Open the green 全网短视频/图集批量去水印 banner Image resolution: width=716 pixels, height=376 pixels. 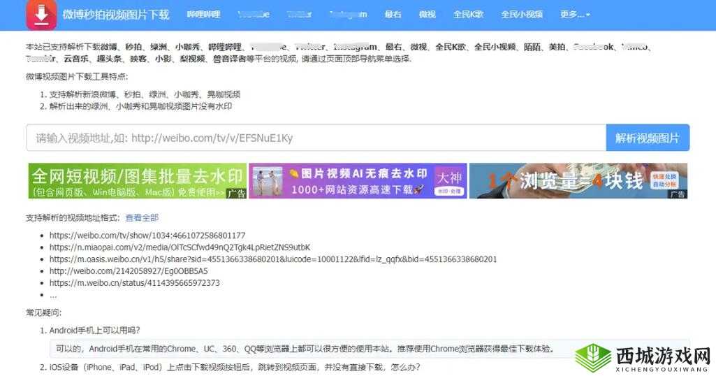click(x=138, y=181)
